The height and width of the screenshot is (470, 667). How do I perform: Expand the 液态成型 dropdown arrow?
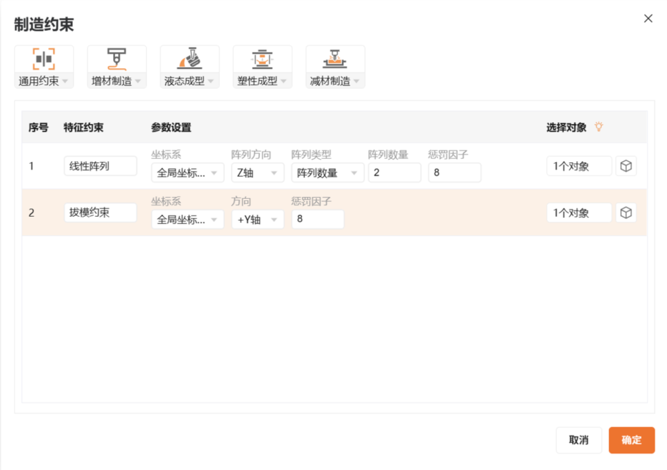click(211, 82)
